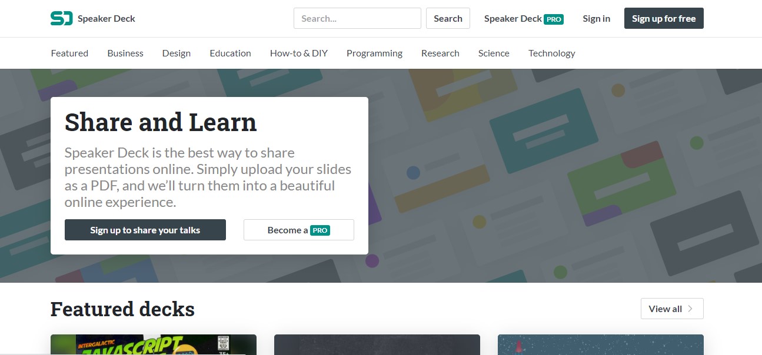This screenshot has height=355, width=762.
Task: Open the Education category
Action: pyautogui.click(x=230, y=53)
